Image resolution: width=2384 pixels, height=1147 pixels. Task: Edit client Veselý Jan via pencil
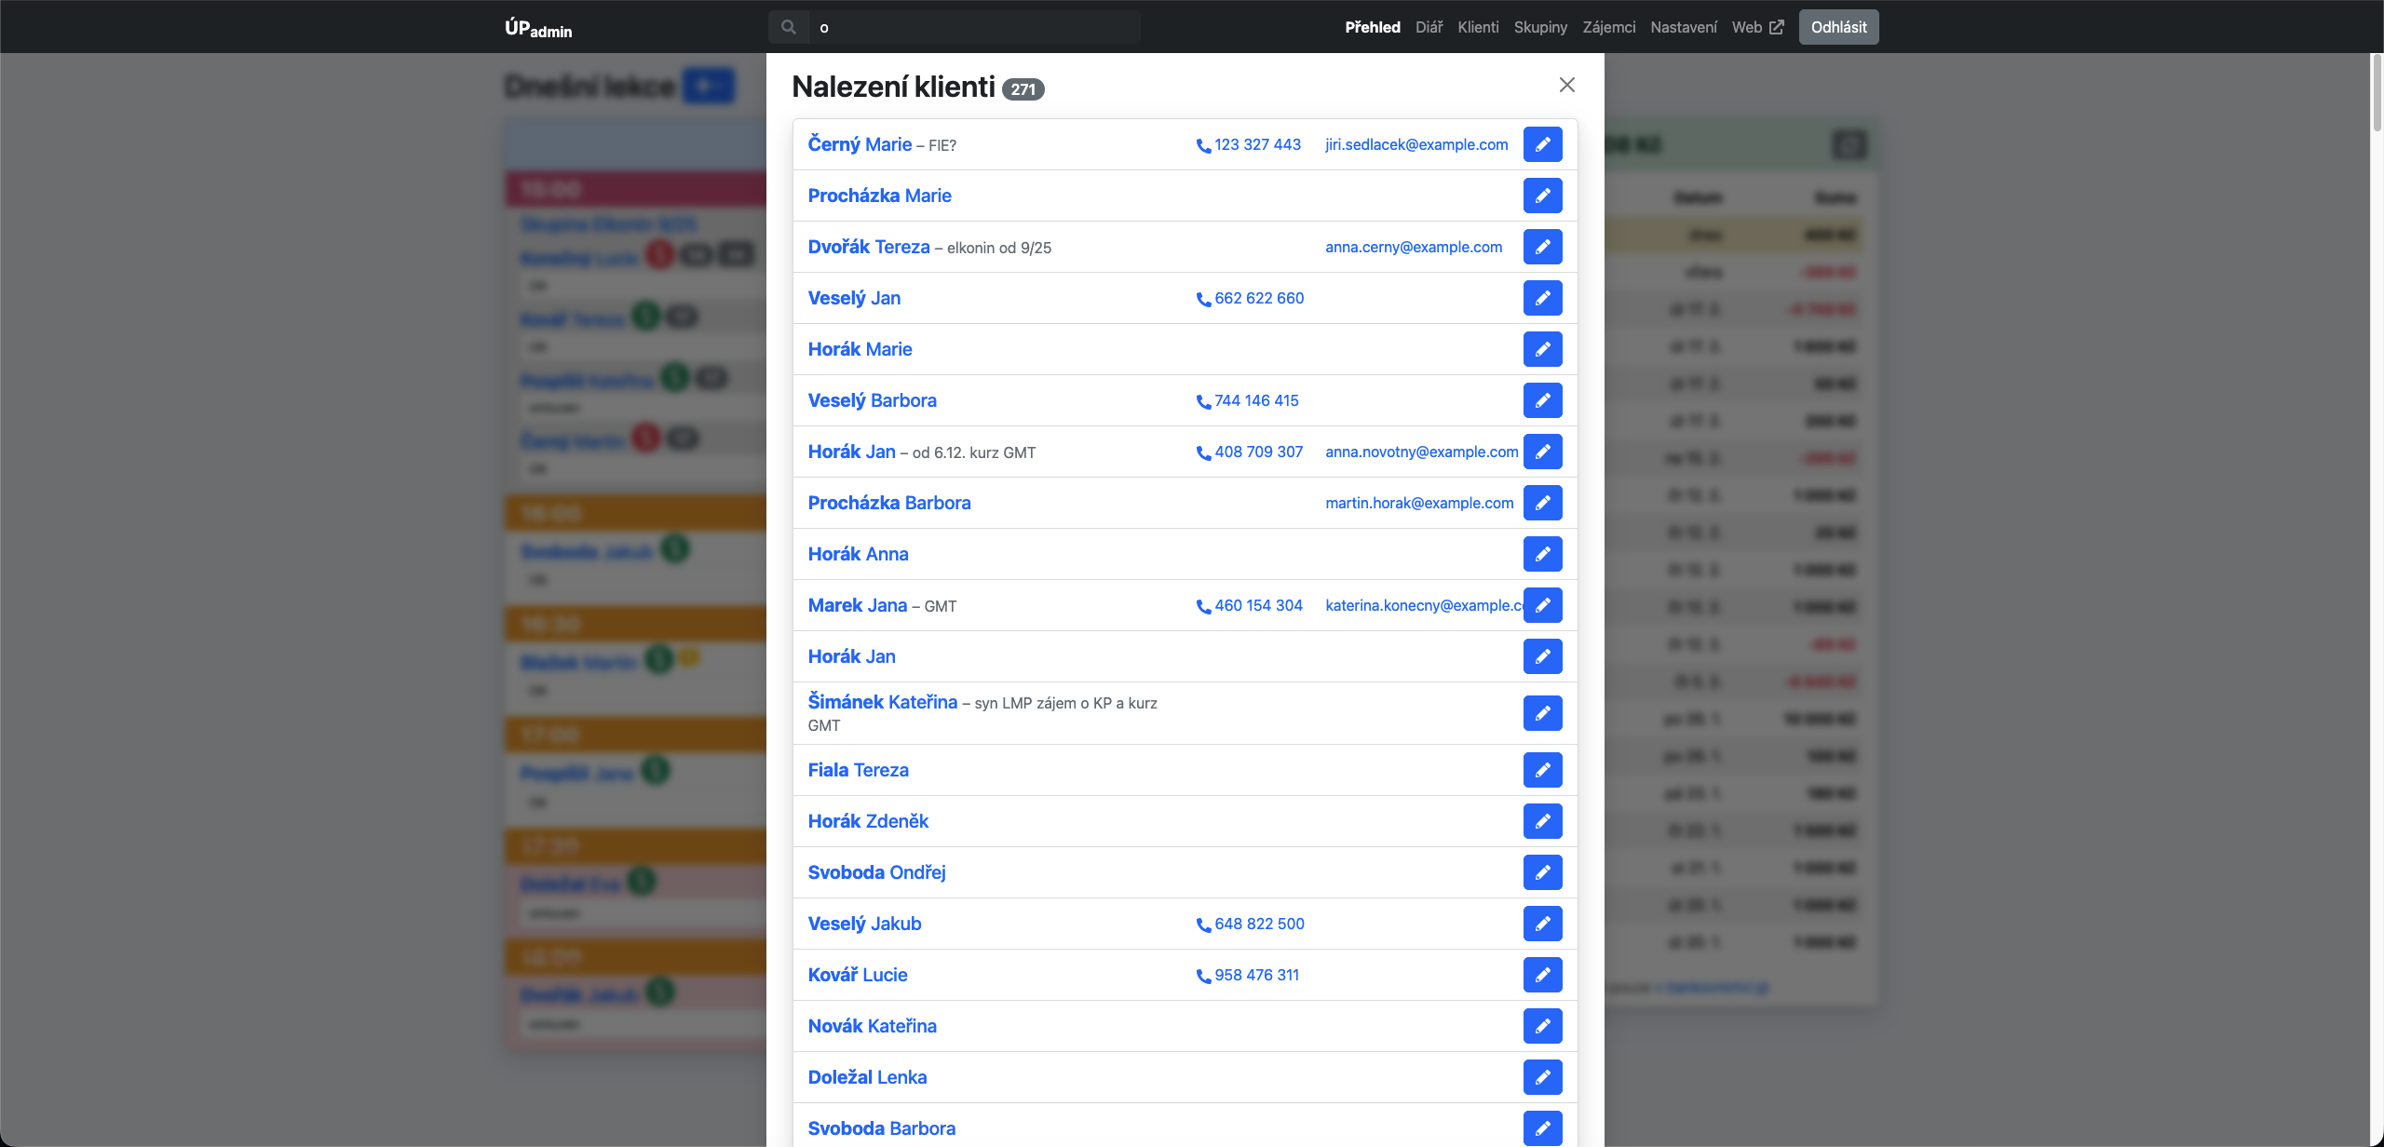(x=1542, y=298)
